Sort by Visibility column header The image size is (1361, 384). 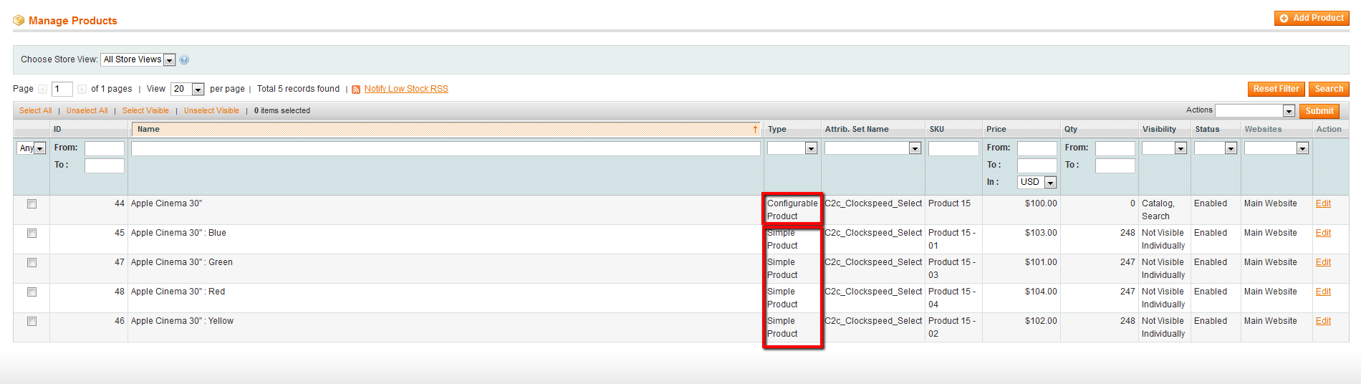1159,130
